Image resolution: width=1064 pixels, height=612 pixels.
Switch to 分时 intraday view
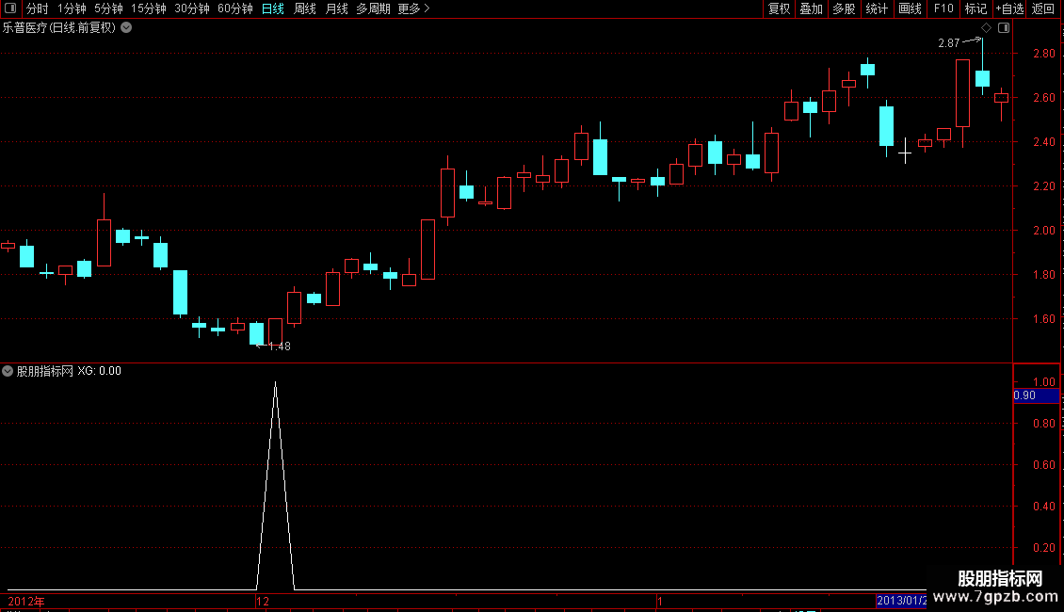point(38,8)
